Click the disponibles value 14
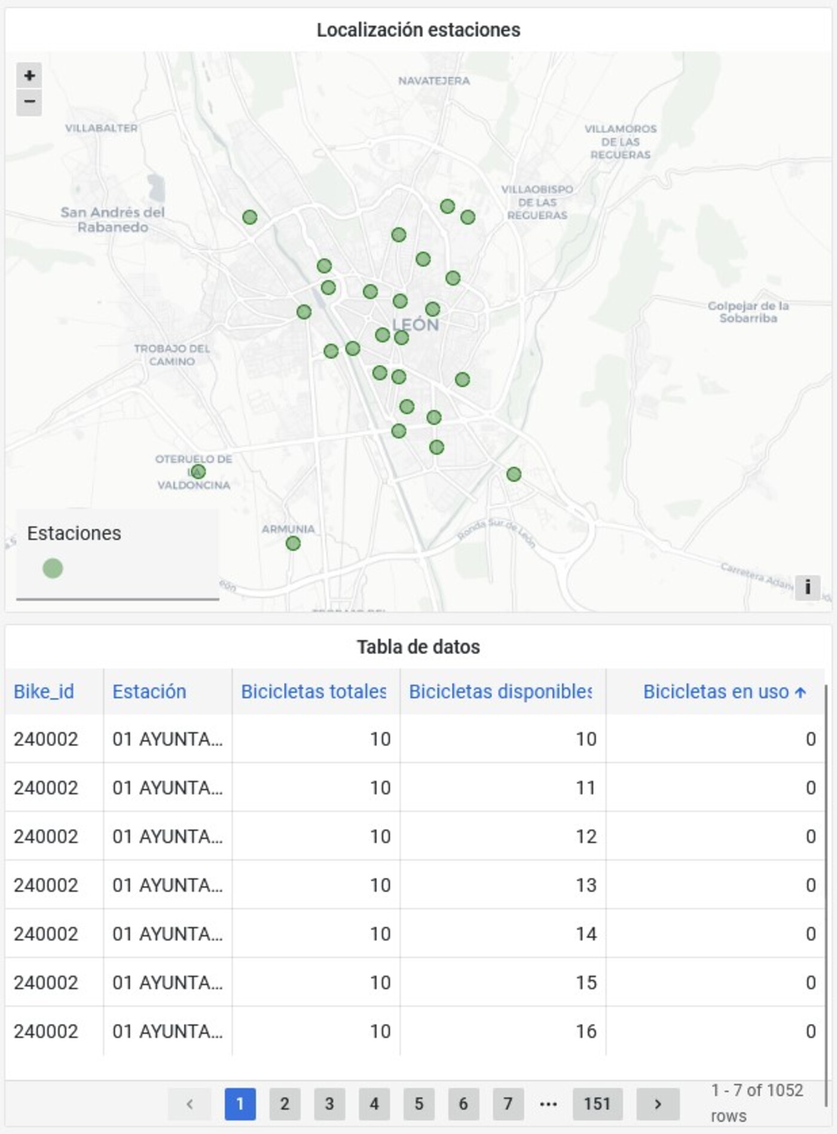Image resolution: width=837 pixels, height=1134 pixels. point(586,934)
